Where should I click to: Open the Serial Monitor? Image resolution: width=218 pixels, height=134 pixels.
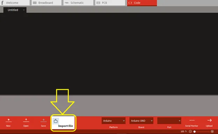tap(191, 122)
